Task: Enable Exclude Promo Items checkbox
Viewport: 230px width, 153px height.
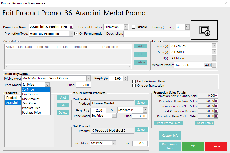Action: pos(134,81)
